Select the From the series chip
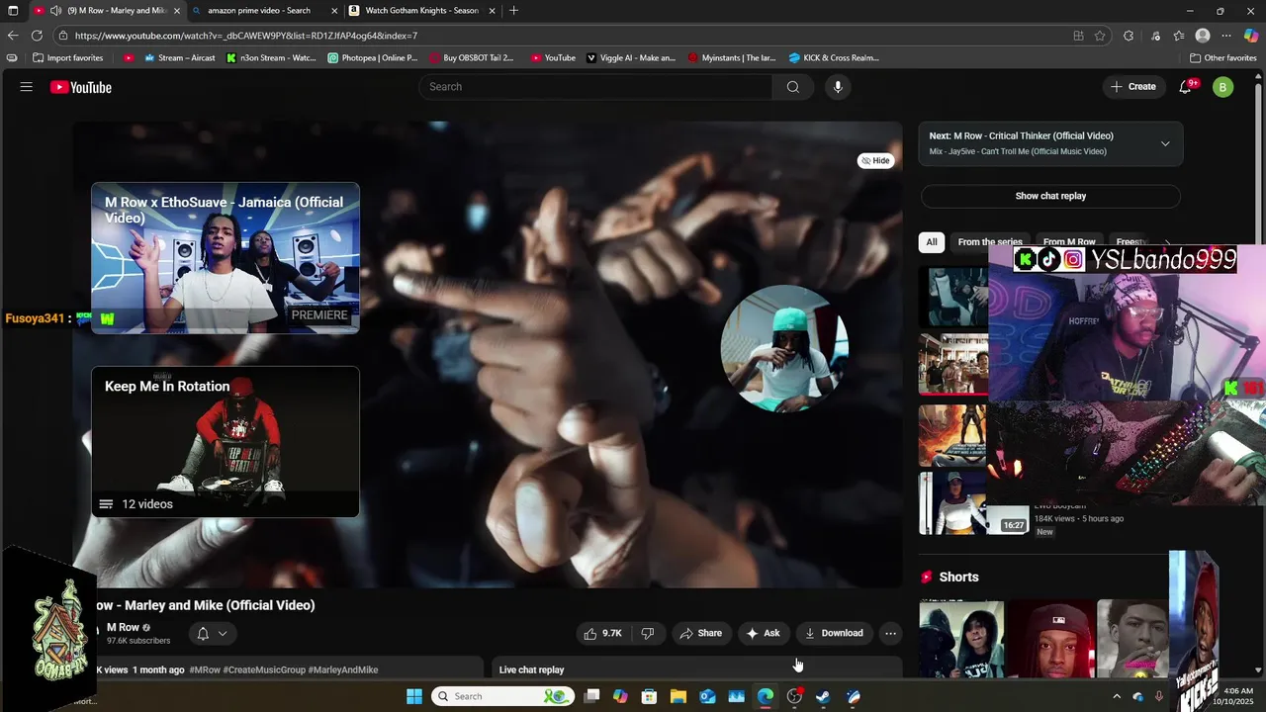This screenshot has width=1266, height=712. (990, 242)
